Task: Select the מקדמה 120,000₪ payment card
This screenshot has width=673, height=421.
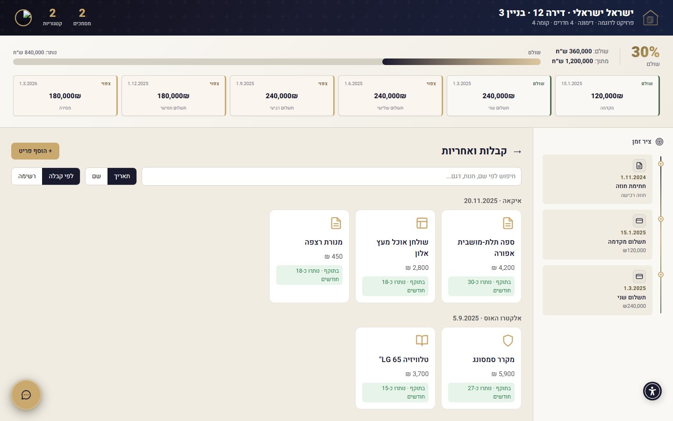Action: tap(608, 96)
